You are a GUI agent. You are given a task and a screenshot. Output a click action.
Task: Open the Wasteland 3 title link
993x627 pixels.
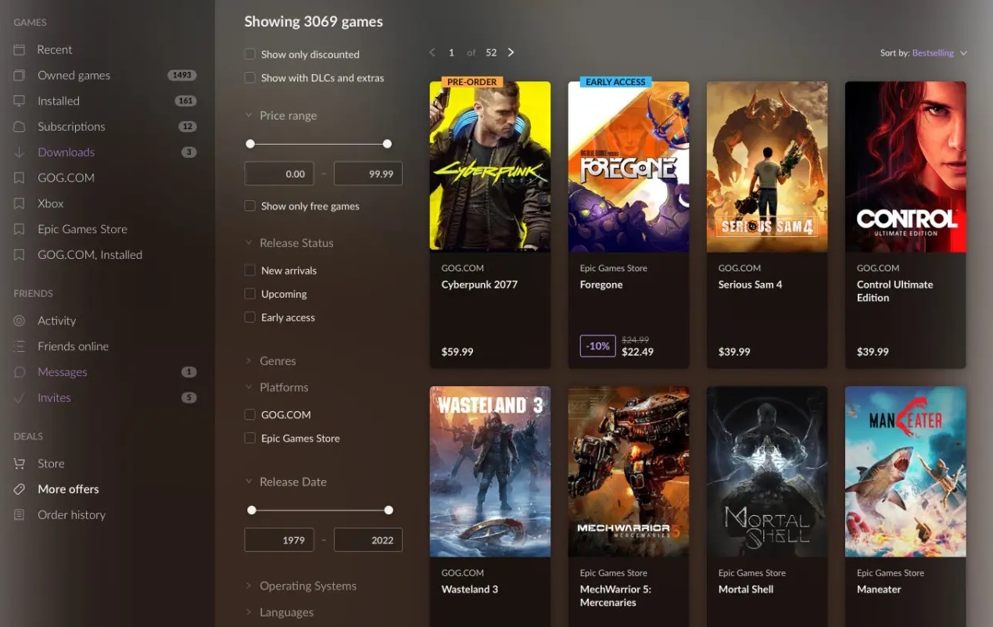(470, 589)
